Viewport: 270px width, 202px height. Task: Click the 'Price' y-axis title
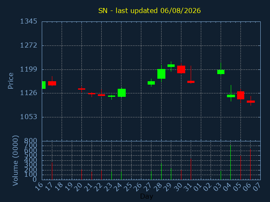coord(11,81)
